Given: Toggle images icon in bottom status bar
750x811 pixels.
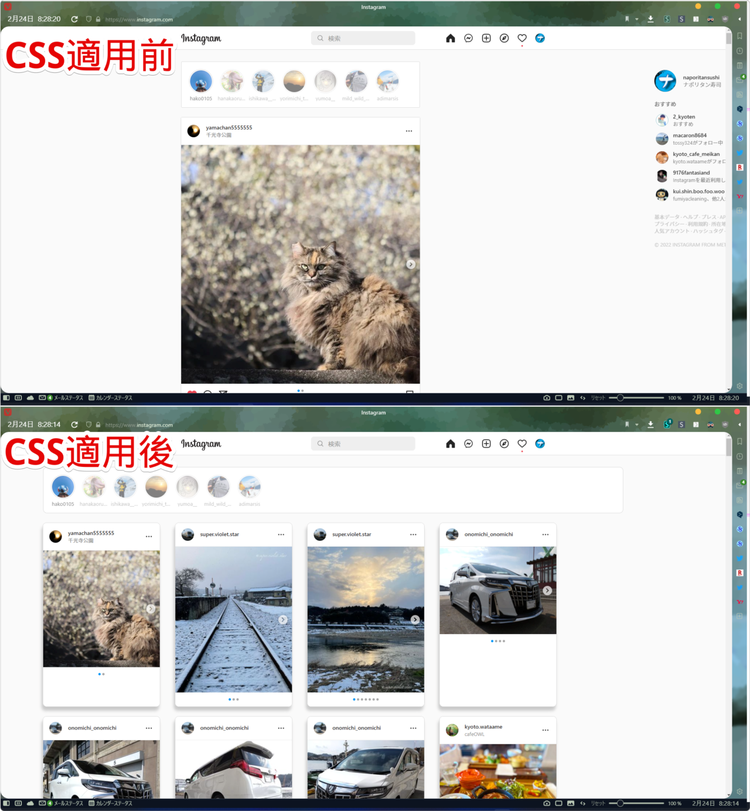Looking at the screenshot, I should [571, 803].
